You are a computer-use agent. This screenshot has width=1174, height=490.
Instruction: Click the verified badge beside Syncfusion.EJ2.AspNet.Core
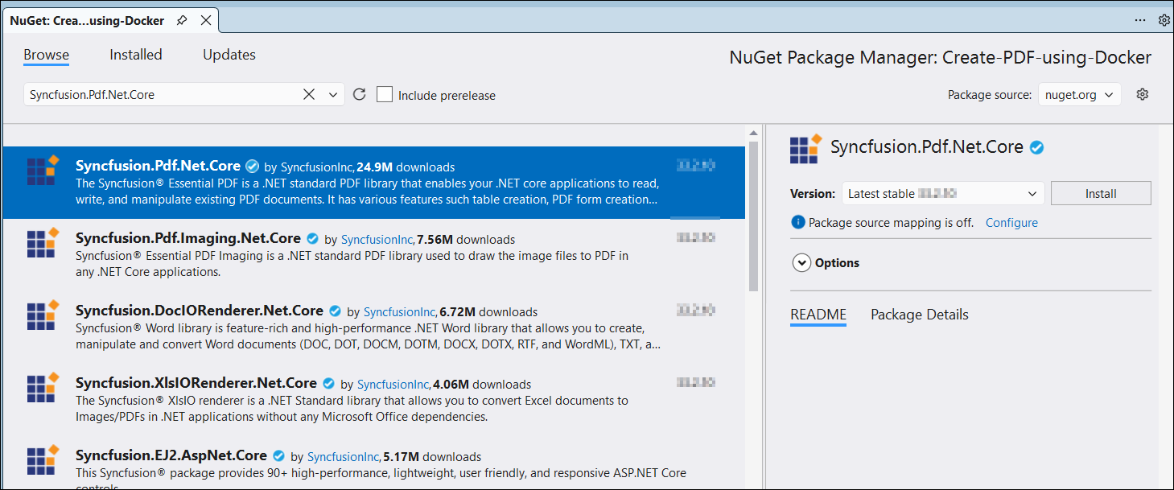(x=278, y=456)
